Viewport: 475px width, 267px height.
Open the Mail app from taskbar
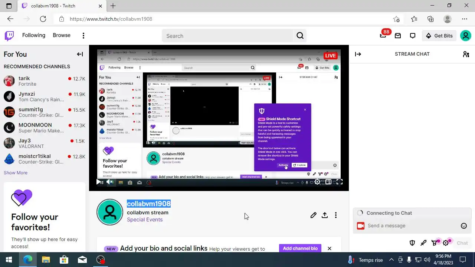pos(82,260)
